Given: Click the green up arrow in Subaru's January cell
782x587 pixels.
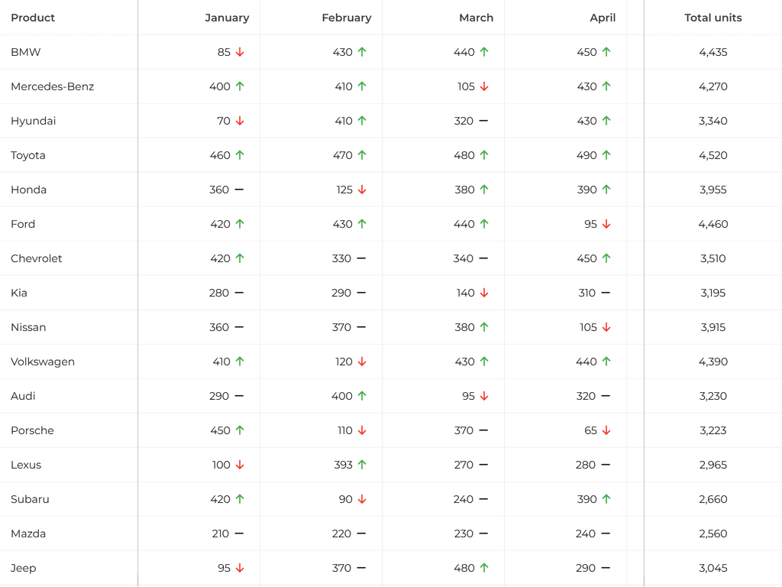Looking at the screenshot, I should point(240,499).
